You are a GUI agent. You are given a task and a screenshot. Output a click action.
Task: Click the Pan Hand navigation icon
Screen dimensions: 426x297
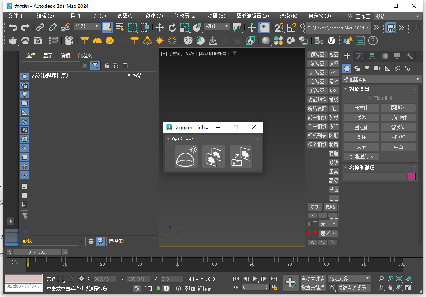pyautogui.click(x=390, y=287)
